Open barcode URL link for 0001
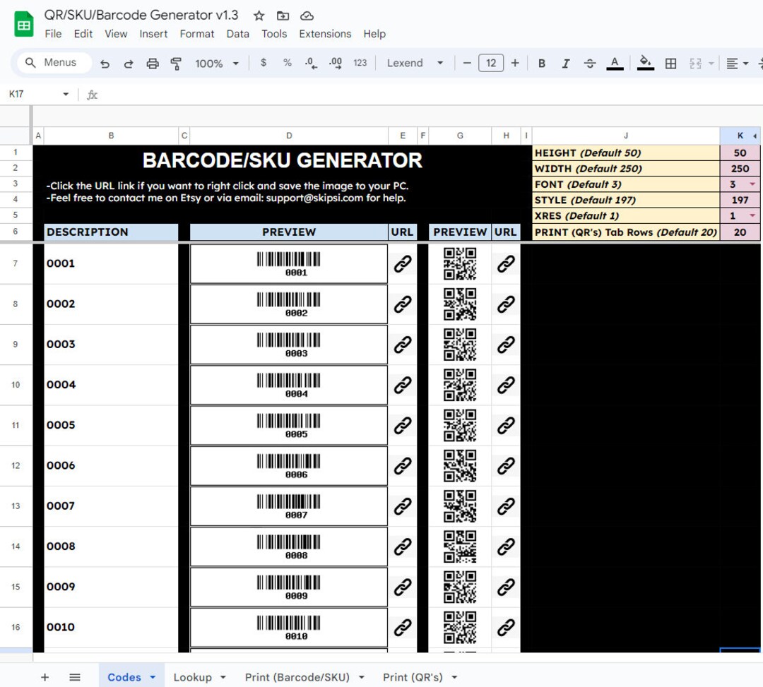 click(403, 263)
